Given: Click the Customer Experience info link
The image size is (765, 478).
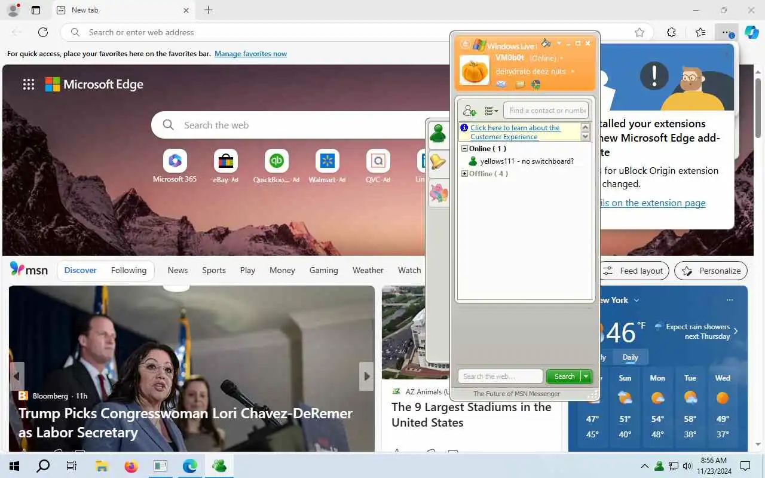Looking at the screenshot, I should coord(515,132).
